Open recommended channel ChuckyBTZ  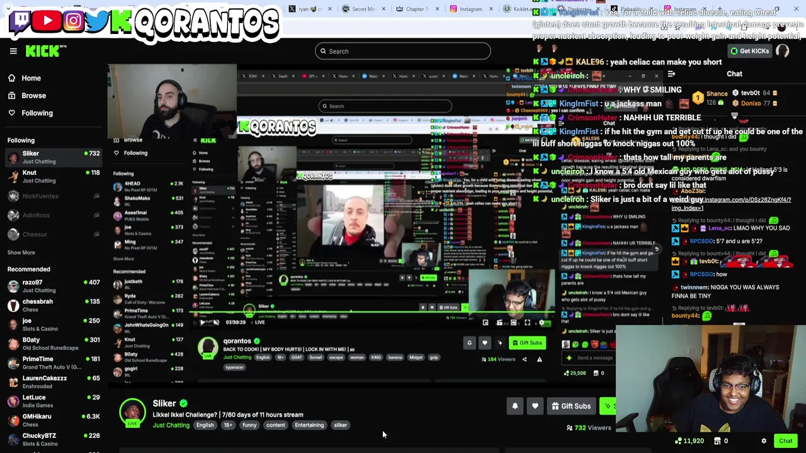[x=54, y=439]
